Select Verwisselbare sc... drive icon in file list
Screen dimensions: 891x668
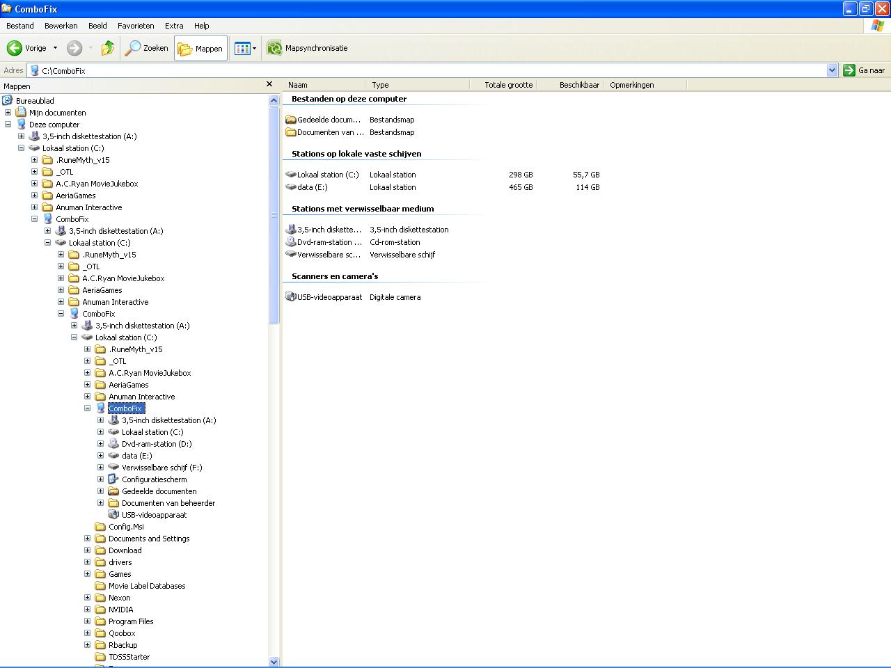click(291, 255)
